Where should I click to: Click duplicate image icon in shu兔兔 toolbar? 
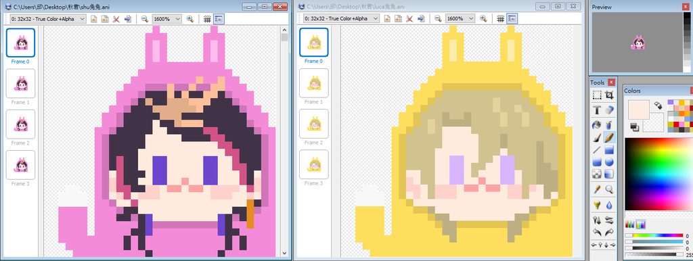point(105,18)
